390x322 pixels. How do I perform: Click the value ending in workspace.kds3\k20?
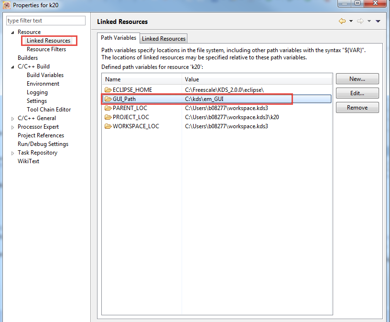[232, 117]
